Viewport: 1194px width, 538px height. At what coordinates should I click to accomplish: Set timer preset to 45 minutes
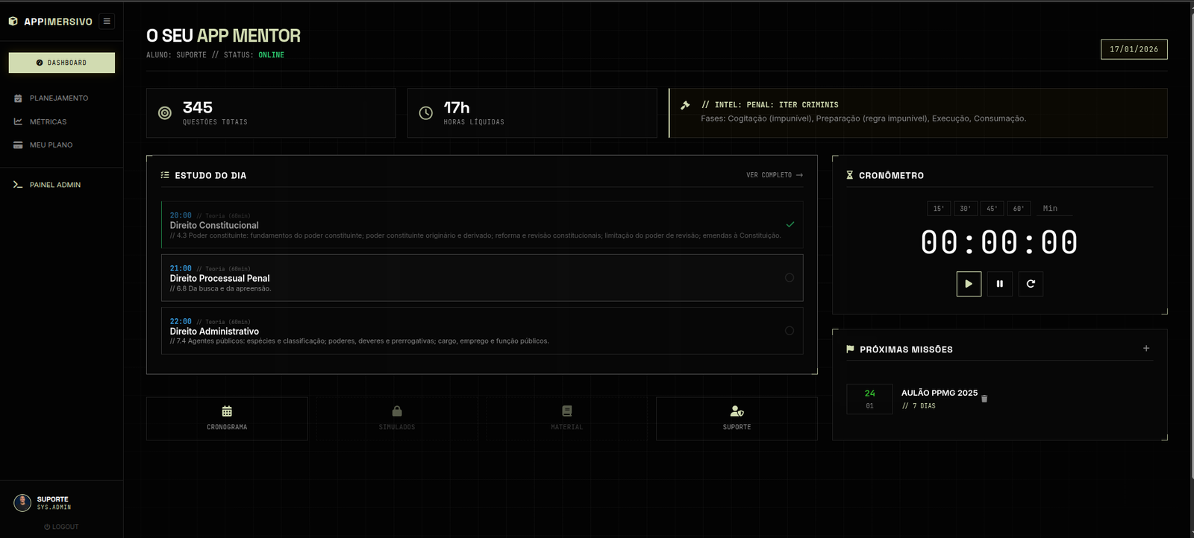[993, 209]
